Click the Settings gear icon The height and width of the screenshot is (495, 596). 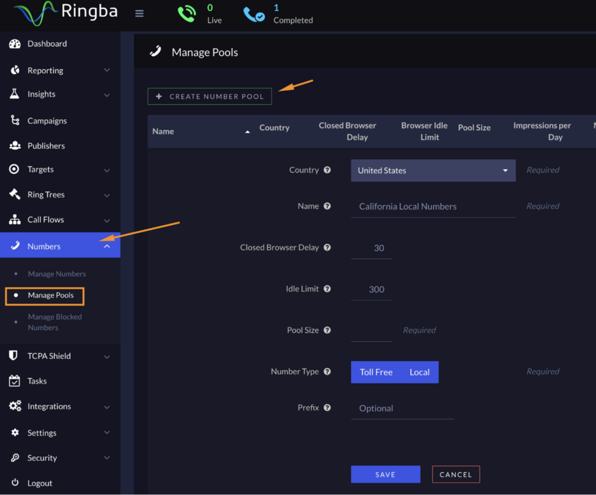[15, 432]
